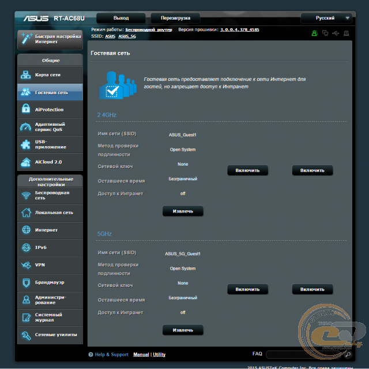The image size is (369, 369).
Task: Click the Перезагрузка reboot button
Action: [175, 18]
